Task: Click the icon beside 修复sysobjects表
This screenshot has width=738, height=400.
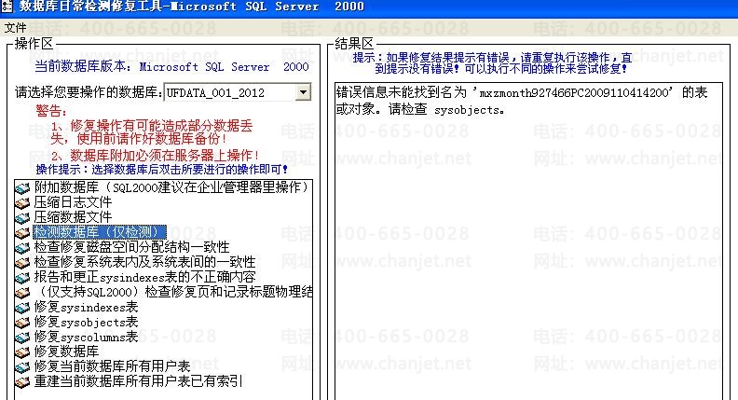Action: (x=22, y=323)
